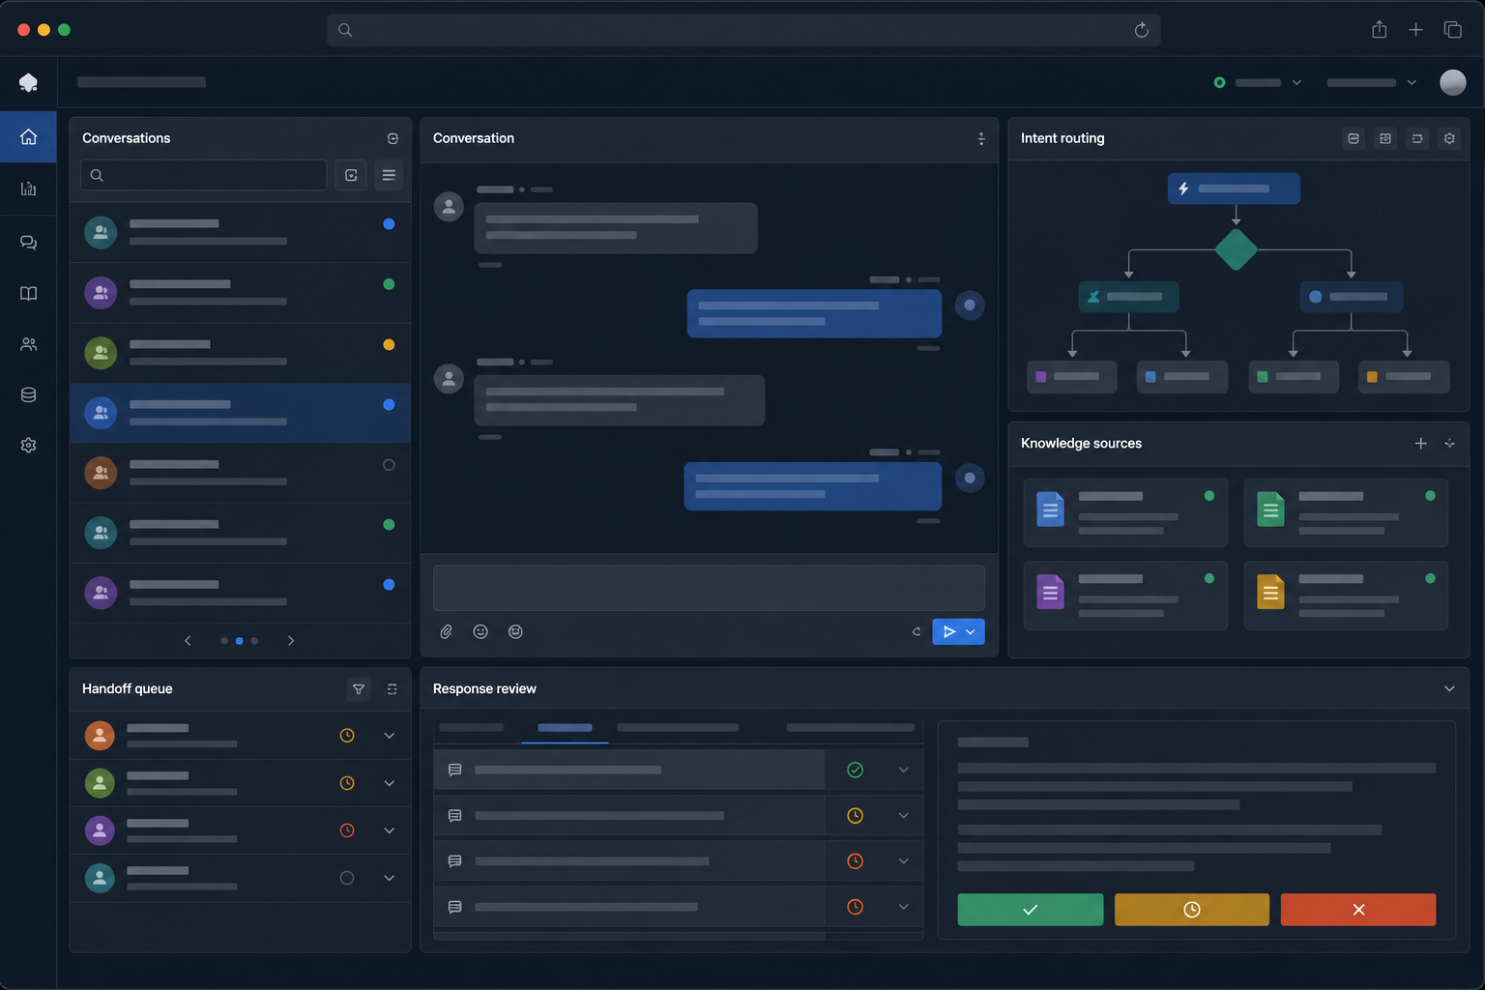Open the open-book sidebar icon

[28, 294]
